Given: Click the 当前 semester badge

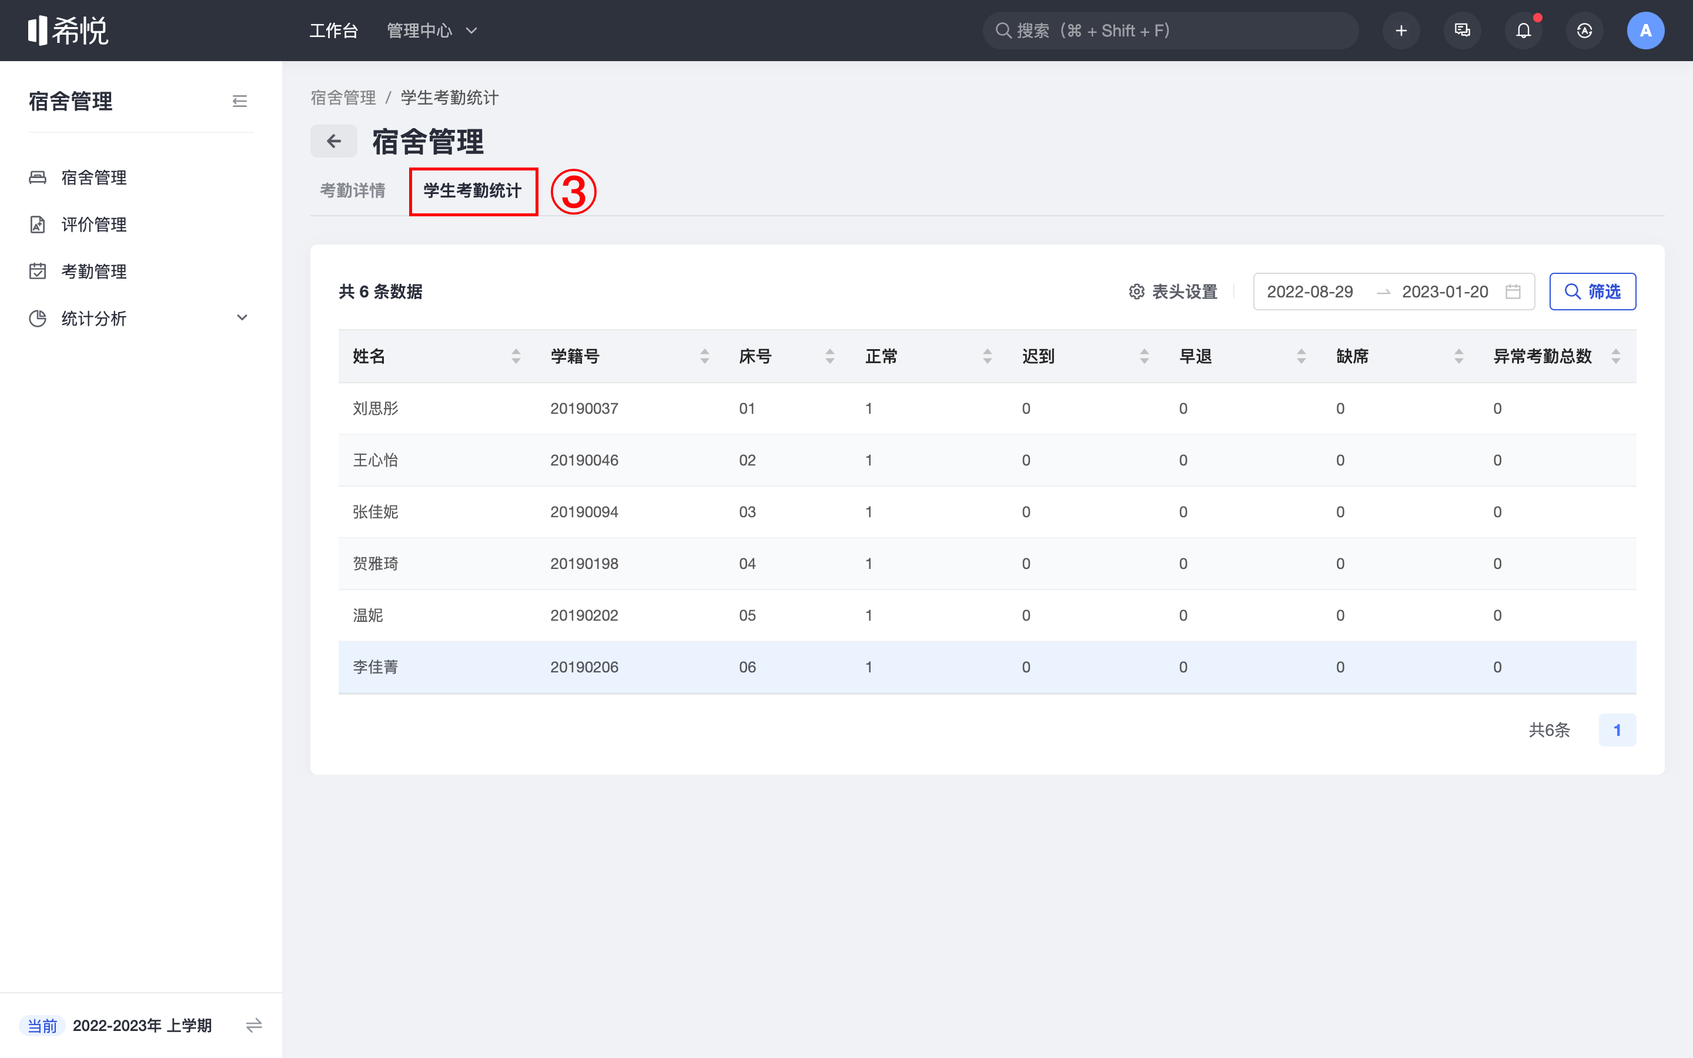Looking at the screenshot, I should [x=42, y=1026].
